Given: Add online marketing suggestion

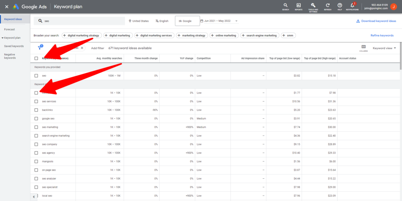Looking at the screenshot, I should pyautogui.click(x=224, y=36).
